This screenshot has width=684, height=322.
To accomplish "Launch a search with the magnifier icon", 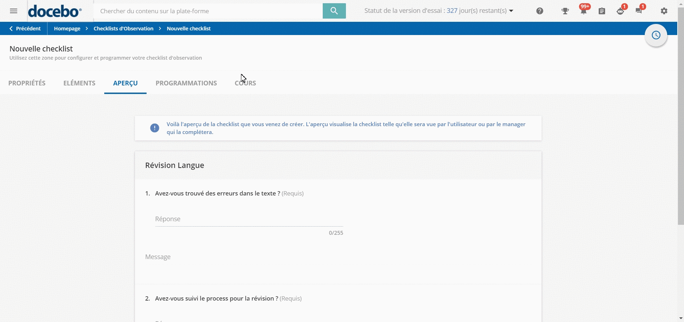I will (334, 11).
